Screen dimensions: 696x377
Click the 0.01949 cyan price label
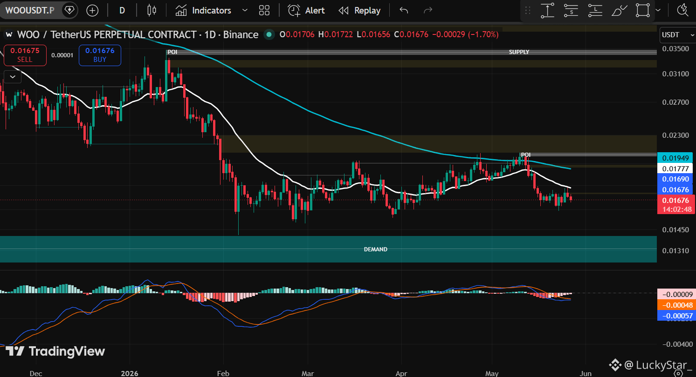(x=675, y=157)
